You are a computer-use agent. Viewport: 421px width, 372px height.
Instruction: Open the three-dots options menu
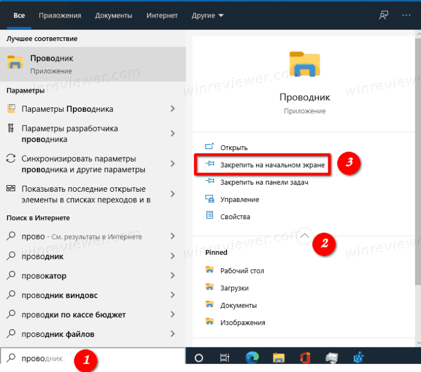[406, 15]
